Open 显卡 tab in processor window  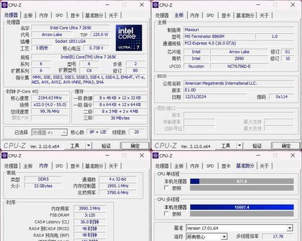tap(75, 15)
